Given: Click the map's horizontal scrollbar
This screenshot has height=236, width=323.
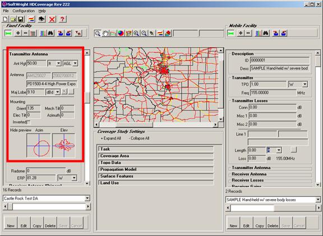Looking at the screenshot, I should click(x=156, y=124).
